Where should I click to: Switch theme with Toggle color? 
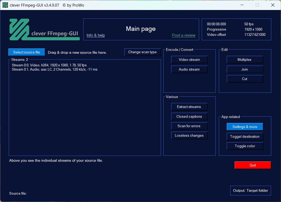(245, 146)
